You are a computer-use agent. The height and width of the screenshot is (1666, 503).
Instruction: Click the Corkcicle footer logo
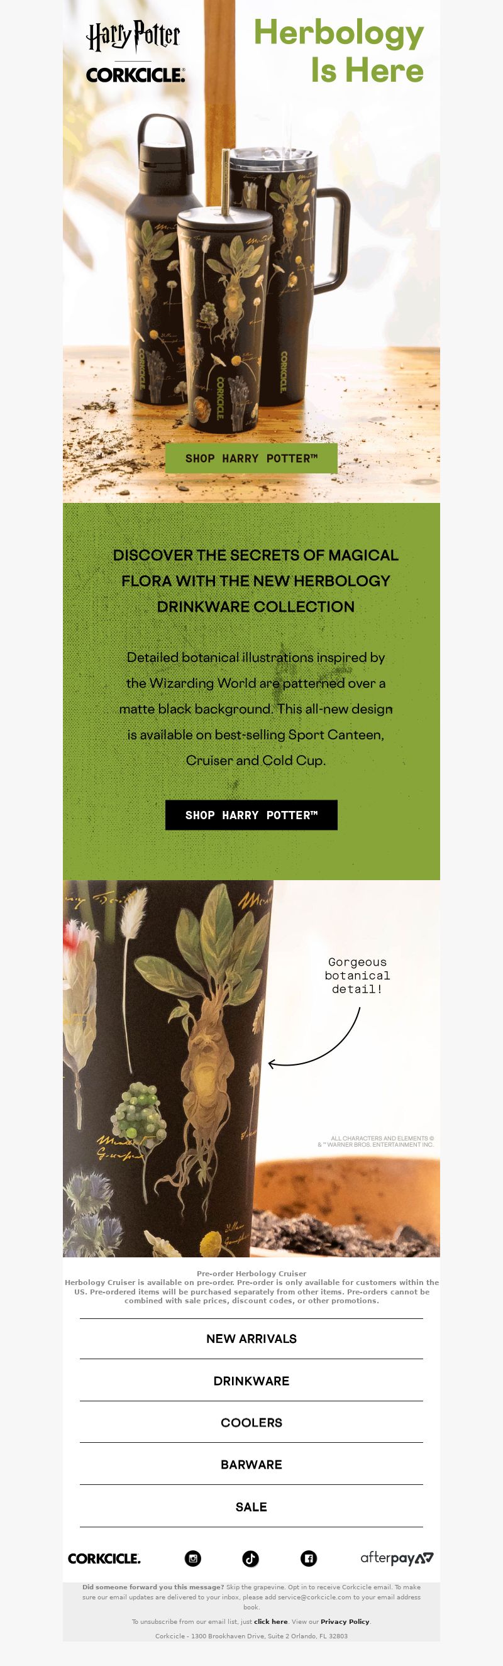click(104, 1558)
